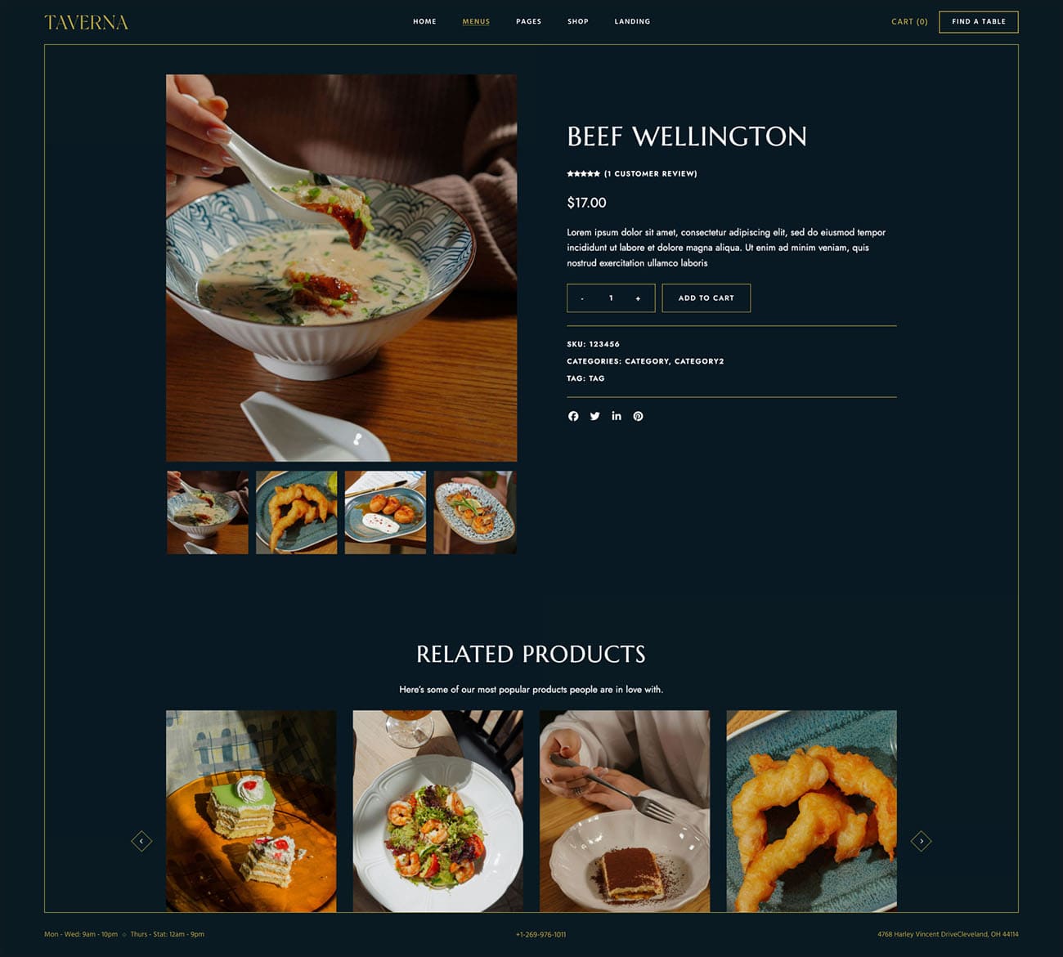Advance related products with next arrow
The image size is (1063, 957).
click(x=921, y=841)
